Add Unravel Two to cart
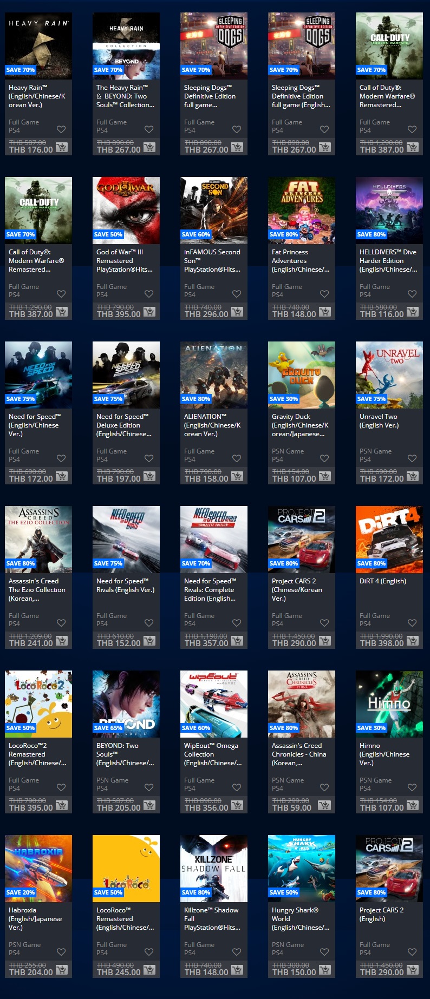430x999 pixels. coord(413,476)
